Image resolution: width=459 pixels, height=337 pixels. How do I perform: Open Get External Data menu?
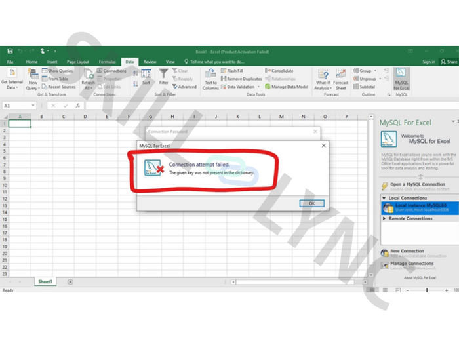[x=12, y=79]
